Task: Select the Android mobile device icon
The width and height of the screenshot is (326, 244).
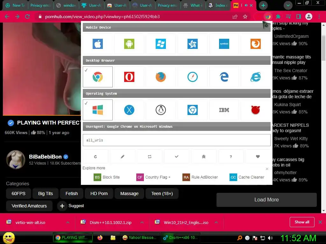Action: point(129,44)
